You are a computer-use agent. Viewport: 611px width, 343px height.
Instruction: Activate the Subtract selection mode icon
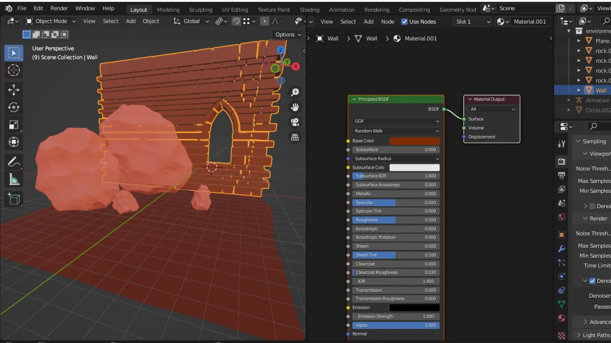point(45,34)
